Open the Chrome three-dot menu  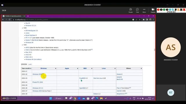(153, 20)
